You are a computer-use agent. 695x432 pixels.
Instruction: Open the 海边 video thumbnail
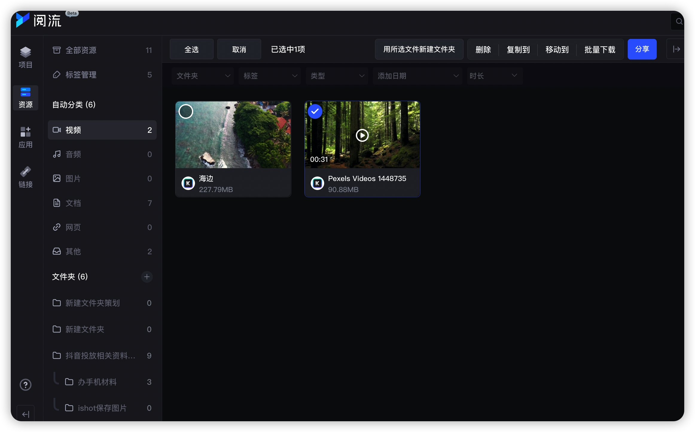coord(233,135)
